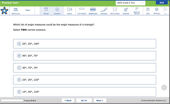The height and width of the screenshot is (104, 170).
Task: Click the Sirius Education Solutions copyright text
Action: 154,100
